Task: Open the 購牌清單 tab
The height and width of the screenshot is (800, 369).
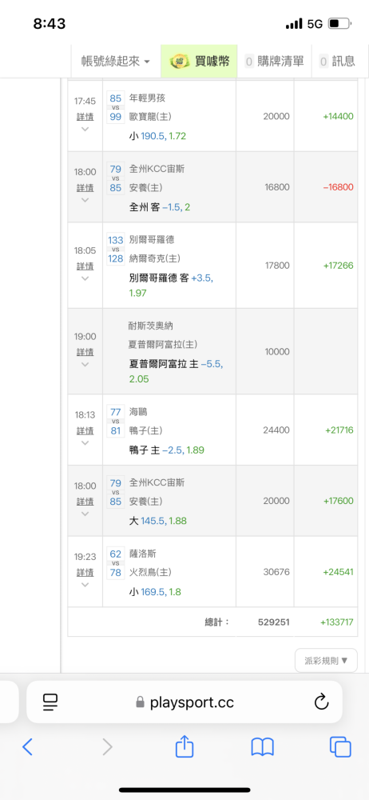Action: coord(276,62)
